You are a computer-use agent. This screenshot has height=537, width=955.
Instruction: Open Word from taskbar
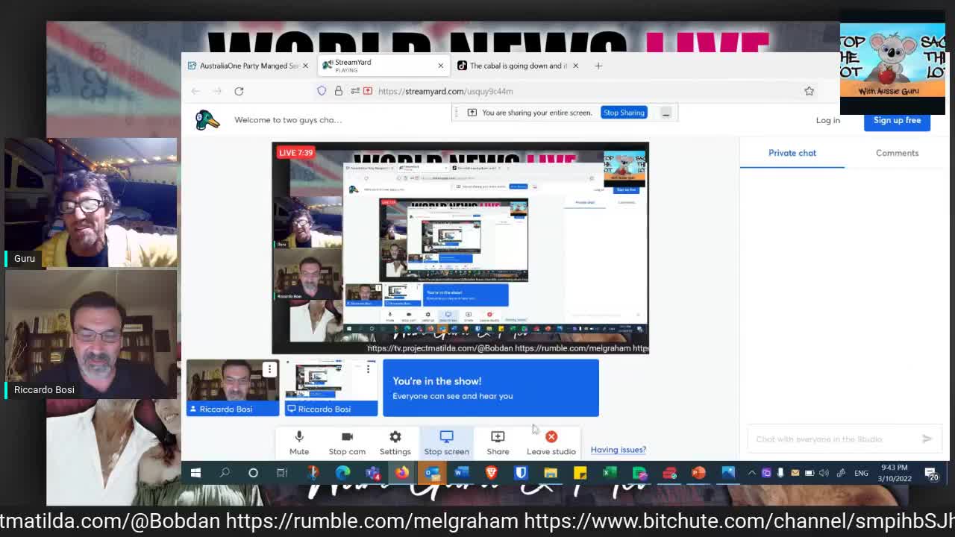[x=462, y=473]
